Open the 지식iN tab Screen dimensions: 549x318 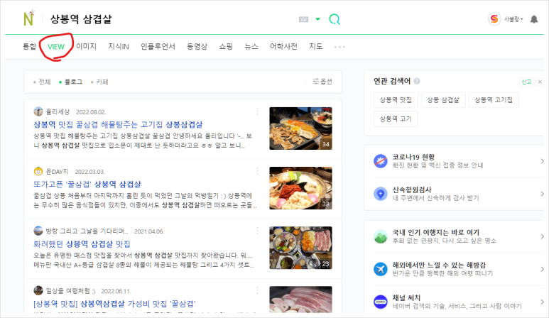tap(119, 47)
